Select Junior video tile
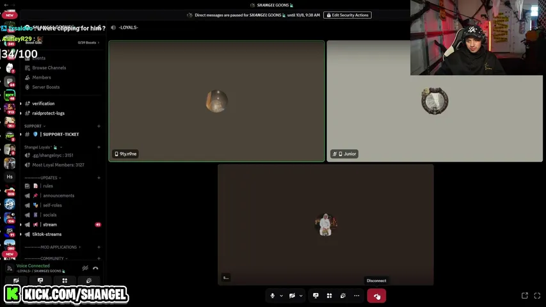Image resolution: width=546 pixels, height=307 pixels. 435,101
